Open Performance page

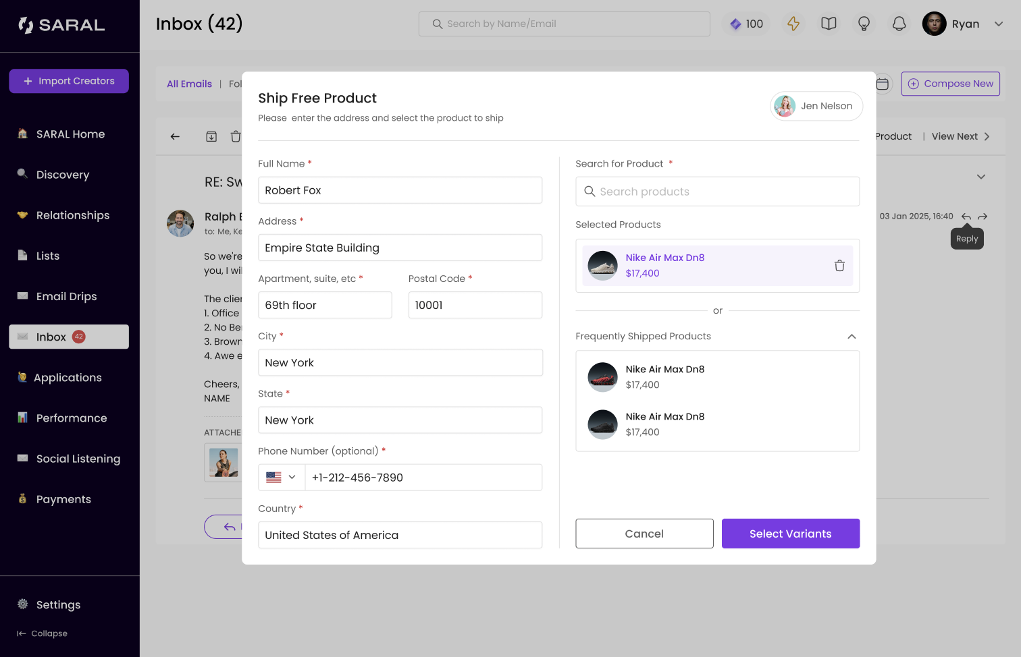click(69, 418)
